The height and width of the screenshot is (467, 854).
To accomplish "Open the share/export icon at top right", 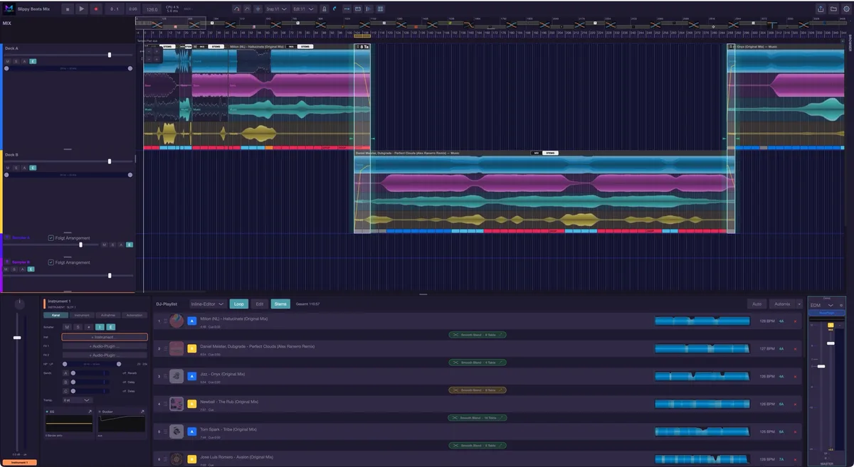I will point(821,9).
